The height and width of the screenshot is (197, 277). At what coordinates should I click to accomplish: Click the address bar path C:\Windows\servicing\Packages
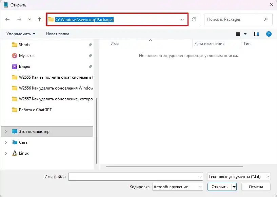coord(84,19)
